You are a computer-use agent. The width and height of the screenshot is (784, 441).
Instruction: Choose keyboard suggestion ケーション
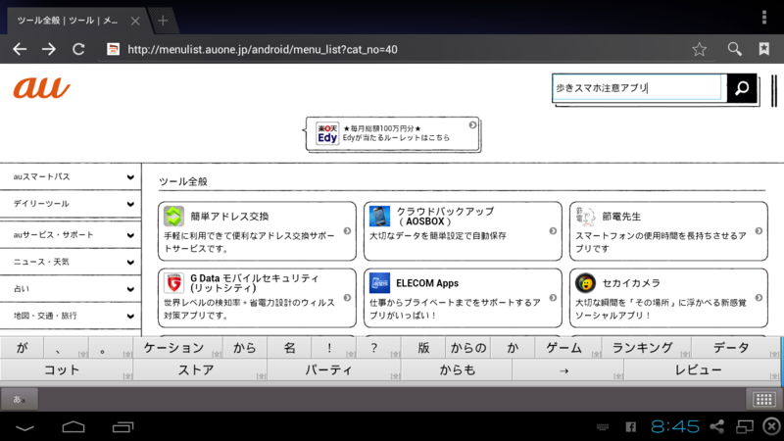[177, 348]
